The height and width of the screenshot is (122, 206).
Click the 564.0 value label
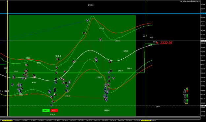pos(145,36)
